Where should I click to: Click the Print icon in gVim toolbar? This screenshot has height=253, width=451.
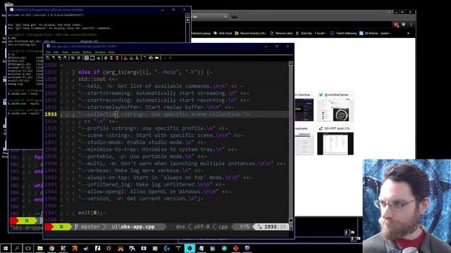tap(65, 58)
